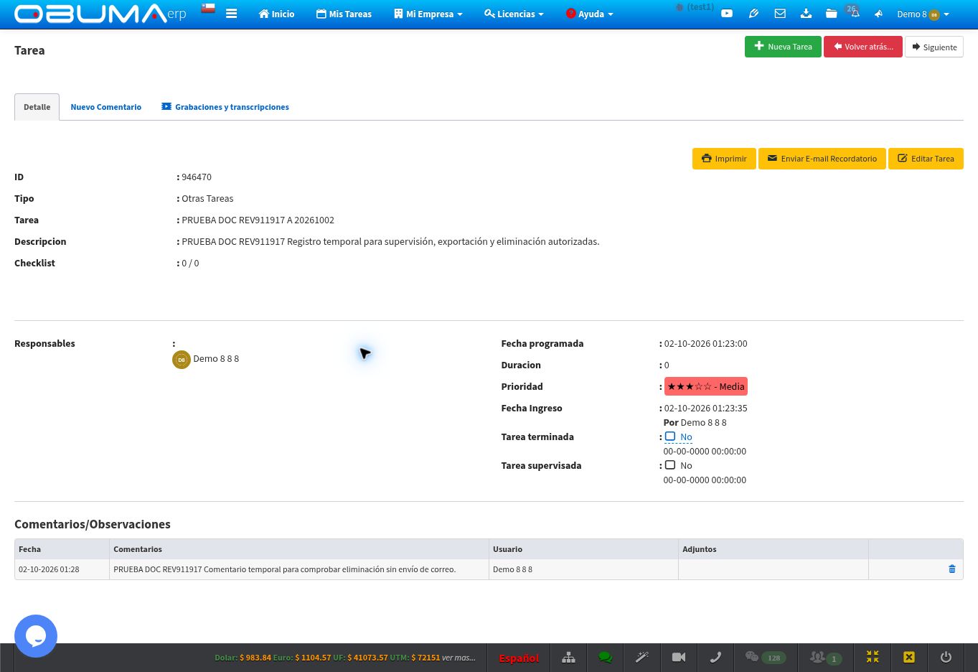978x672 pixels.
Task: Delete the comment using trash icon
Action: point(952,569)
